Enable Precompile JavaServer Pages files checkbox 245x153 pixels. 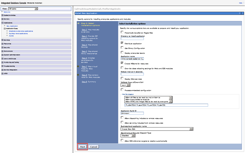click(x=122, y=33)
